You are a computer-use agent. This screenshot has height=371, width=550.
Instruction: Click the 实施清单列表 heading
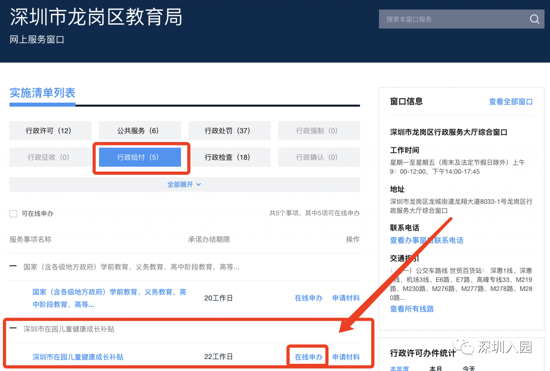(43, 93)
